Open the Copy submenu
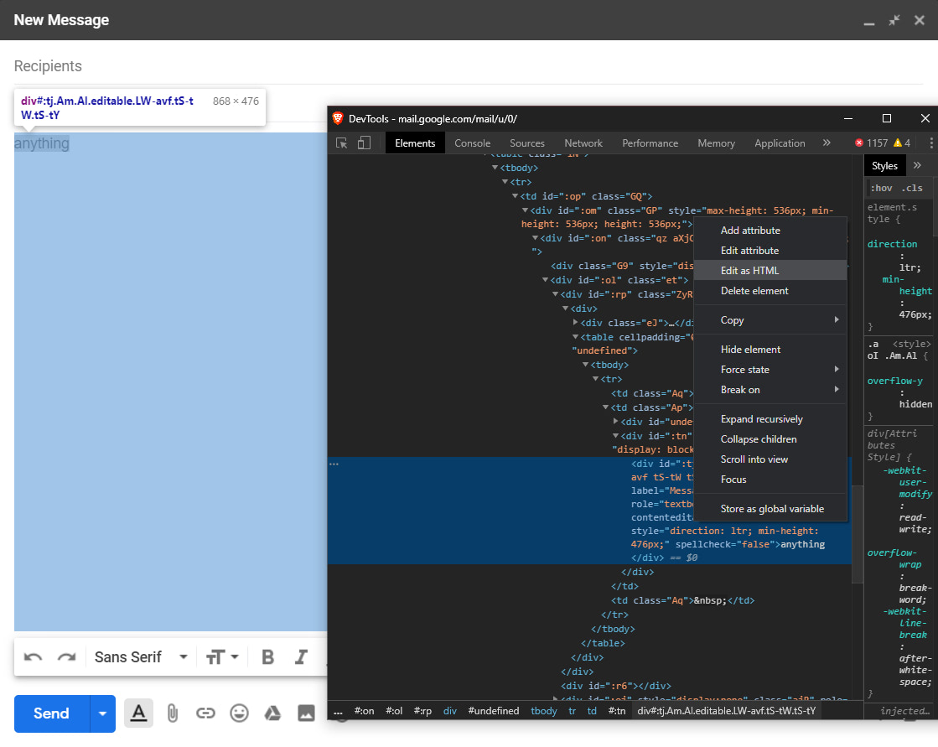This screenshot has height=747, width=938. pyautogui.click(x=770, y=320)
